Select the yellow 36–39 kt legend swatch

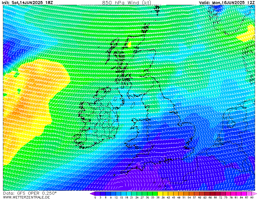coord(160,194)
